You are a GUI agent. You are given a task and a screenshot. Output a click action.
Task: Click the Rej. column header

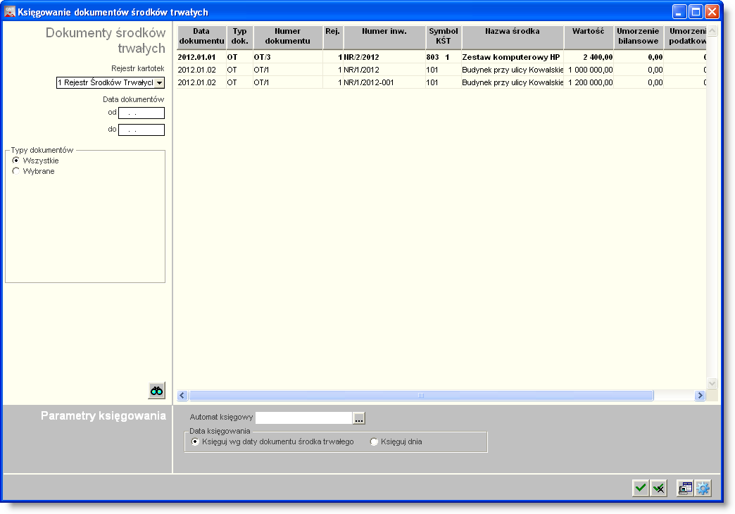333,37
